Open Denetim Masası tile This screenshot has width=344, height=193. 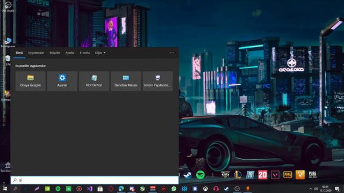[x=126, y=81]
